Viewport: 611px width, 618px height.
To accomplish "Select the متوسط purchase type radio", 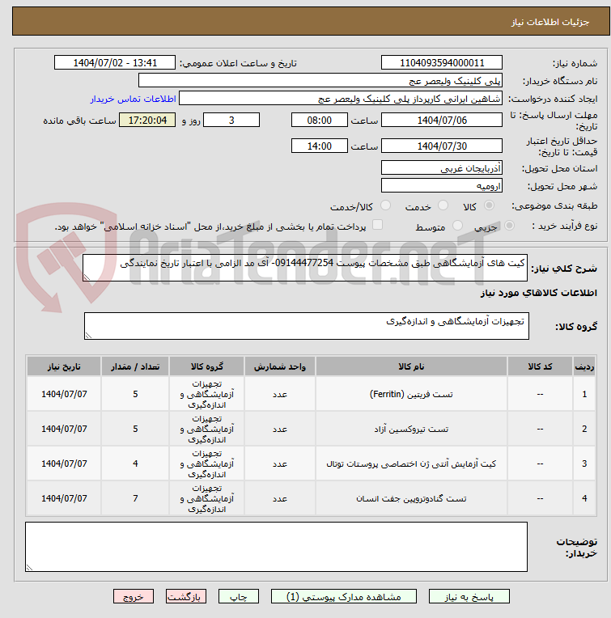I will (457, 226).
